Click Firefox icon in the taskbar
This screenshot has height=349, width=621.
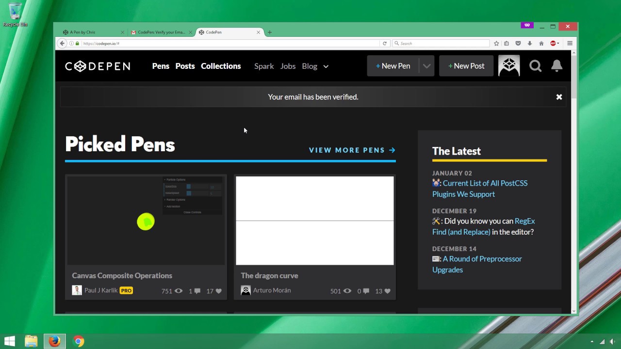(54, 341)
